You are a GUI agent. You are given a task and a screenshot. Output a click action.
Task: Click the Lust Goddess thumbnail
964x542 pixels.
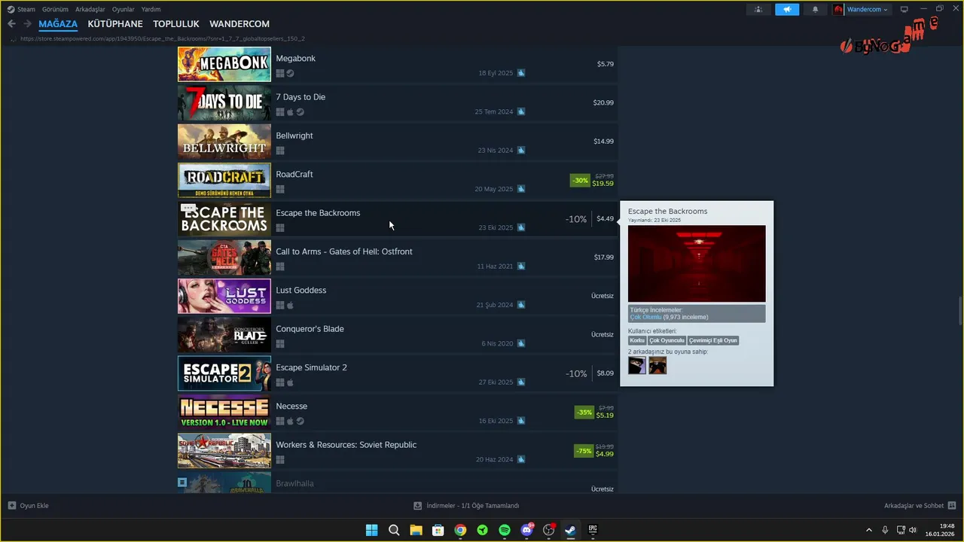224,296
